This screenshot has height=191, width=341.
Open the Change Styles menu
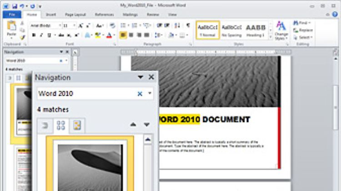pyautogui.click(x=281, y=30)
